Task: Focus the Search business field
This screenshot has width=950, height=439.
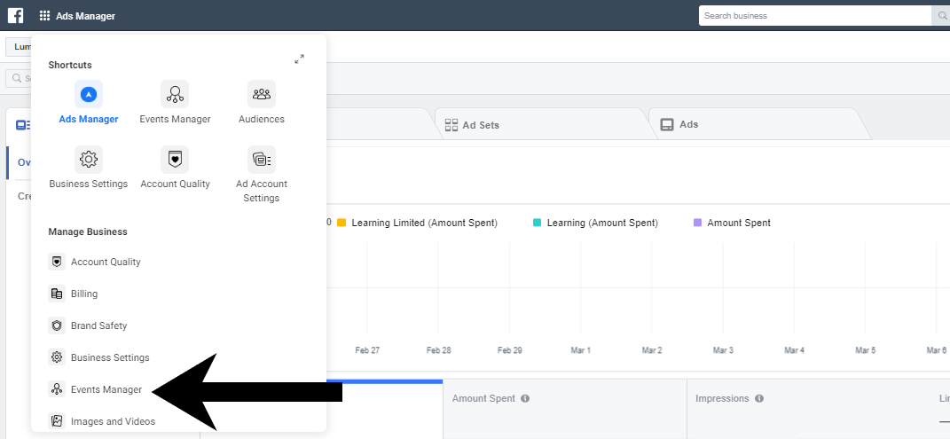Action: click(x=814, y=16)
